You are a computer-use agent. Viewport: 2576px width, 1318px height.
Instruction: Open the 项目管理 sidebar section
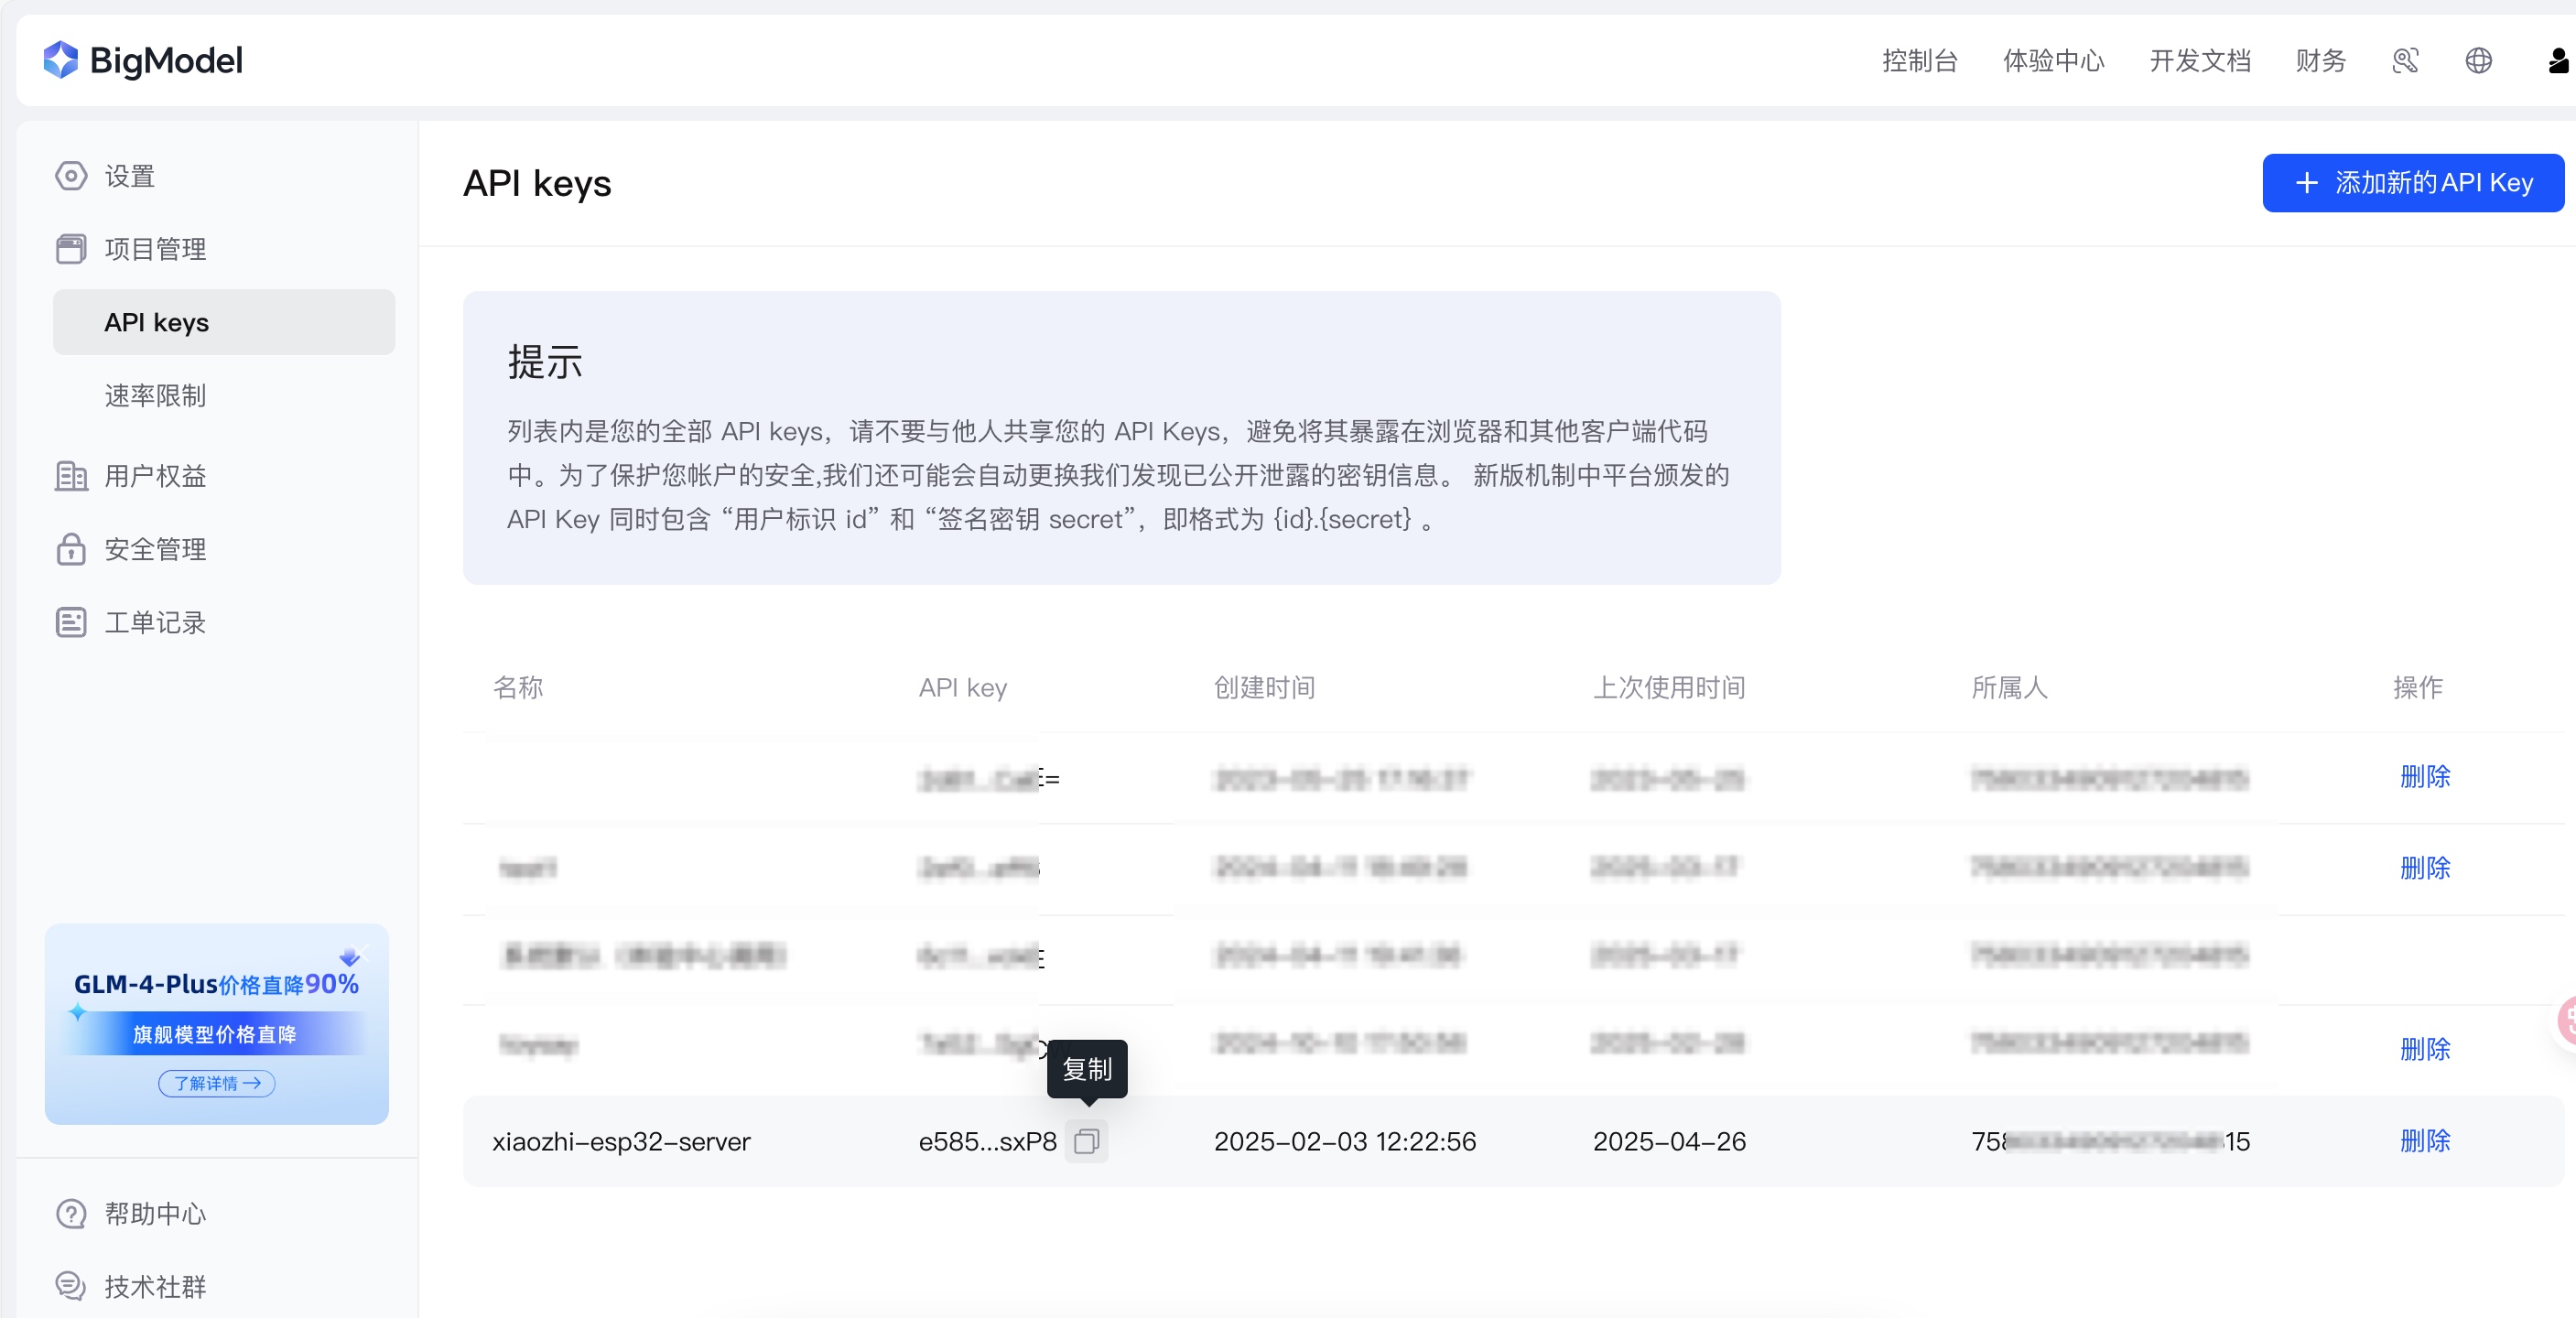point(155,249)
